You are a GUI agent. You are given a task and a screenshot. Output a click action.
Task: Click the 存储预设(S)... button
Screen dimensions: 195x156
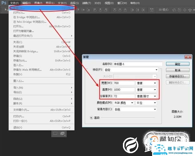click(x=178, y=76)
